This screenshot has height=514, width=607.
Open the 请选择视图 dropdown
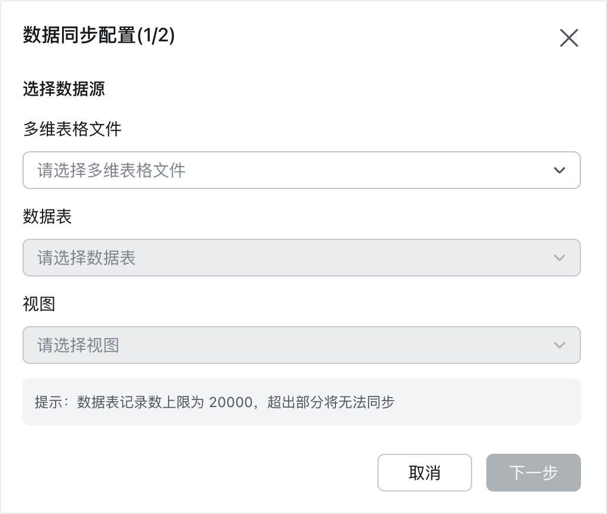[x=302, y=344]
